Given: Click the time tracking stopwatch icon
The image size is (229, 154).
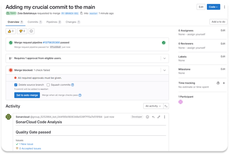Looking at the screenshot, I should [x=218, y=83].
